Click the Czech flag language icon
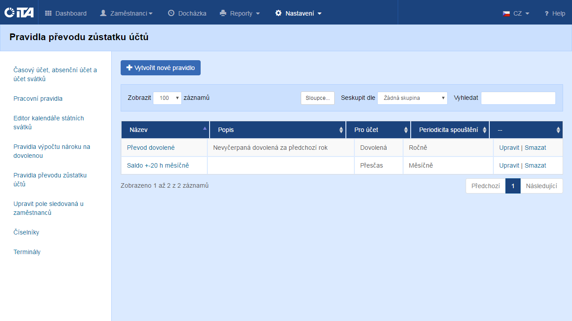 point(506,13)
